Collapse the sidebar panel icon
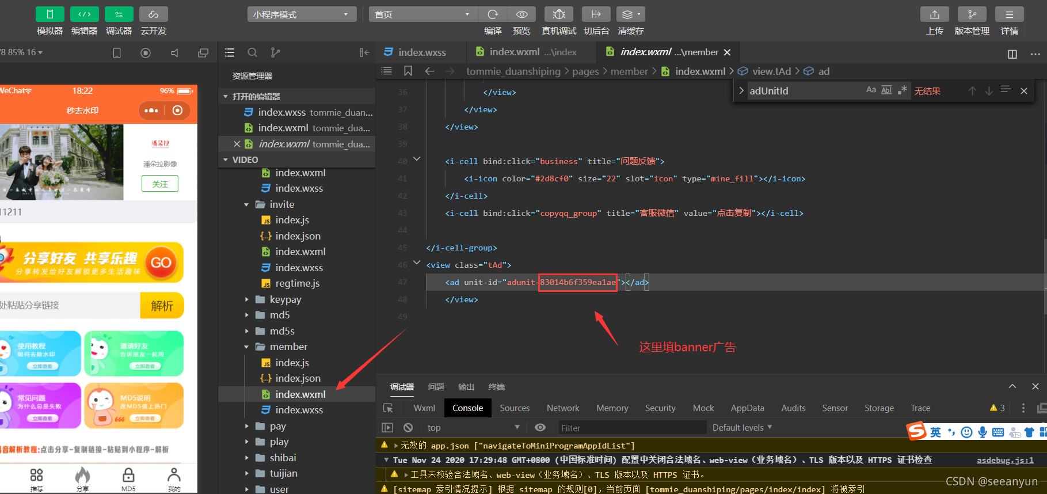This screenshot has height=494, width=1047. point(364,52)
